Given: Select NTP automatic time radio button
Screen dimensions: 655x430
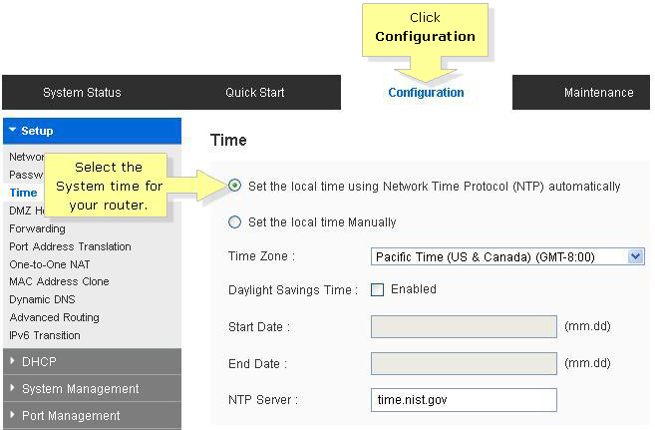Looking at the screenshot, I should (234, 186).
